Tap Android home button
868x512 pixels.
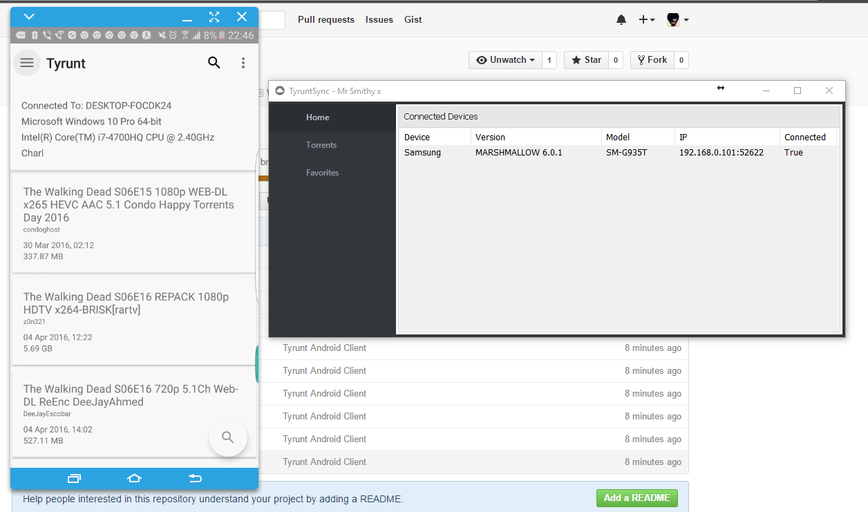click(135, 478)
